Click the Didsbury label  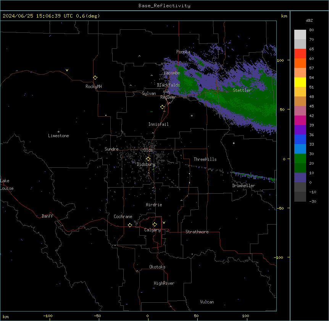146,164
